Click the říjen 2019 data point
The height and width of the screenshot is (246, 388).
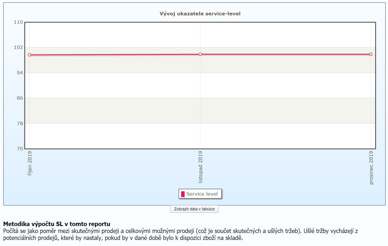pos(30,55)
